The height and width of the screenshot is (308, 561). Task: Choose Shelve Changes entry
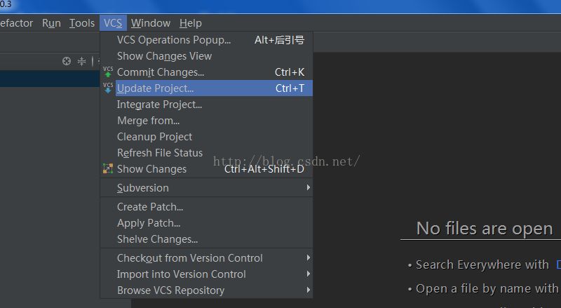(x=157, y=239)
